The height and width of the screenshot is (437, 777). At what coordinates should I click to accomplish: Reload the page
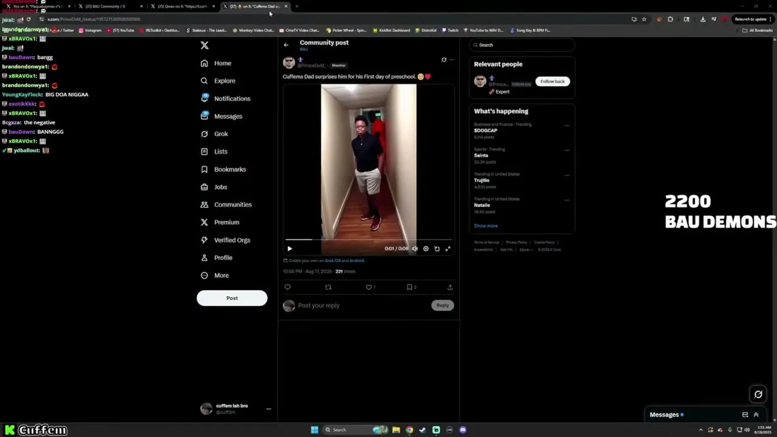(29, 19)
